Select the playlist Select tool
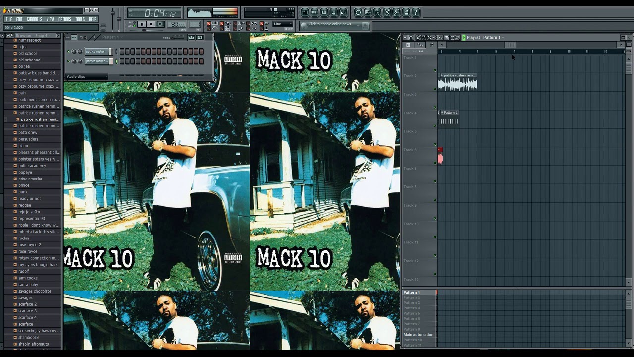This screenshot has height=357, width=634. click(x=452, y=38)
